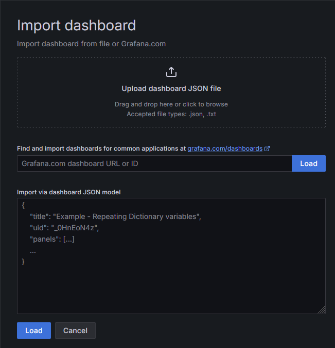This screenshot has height=348, width=335.
Task: Click the "title" line in the JSON textarea
Action: click(115, 216)
